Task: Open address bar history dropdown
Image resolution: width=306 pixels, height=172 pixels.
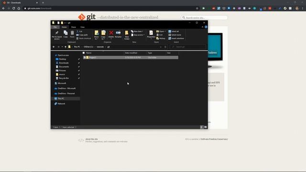Action: [x=161, y=47]
